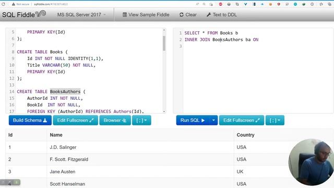Open query editor Edit Fullscreen
This screenshot has width=334, height=188.
click(x=242, y=120)
